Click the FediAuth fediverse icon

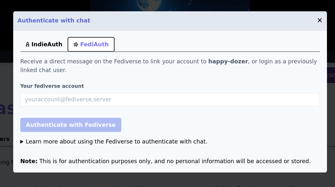click(x=76, y=44)
